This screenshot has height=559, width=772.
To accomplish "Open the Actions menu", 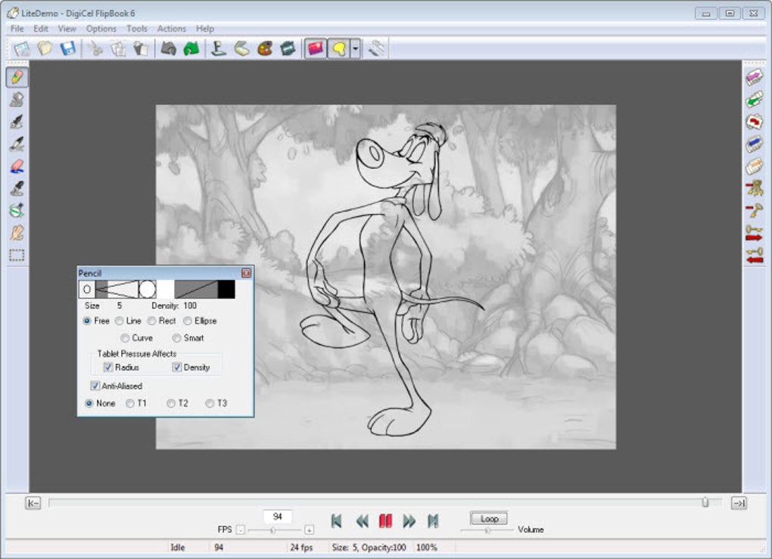I will click(171, 29).
